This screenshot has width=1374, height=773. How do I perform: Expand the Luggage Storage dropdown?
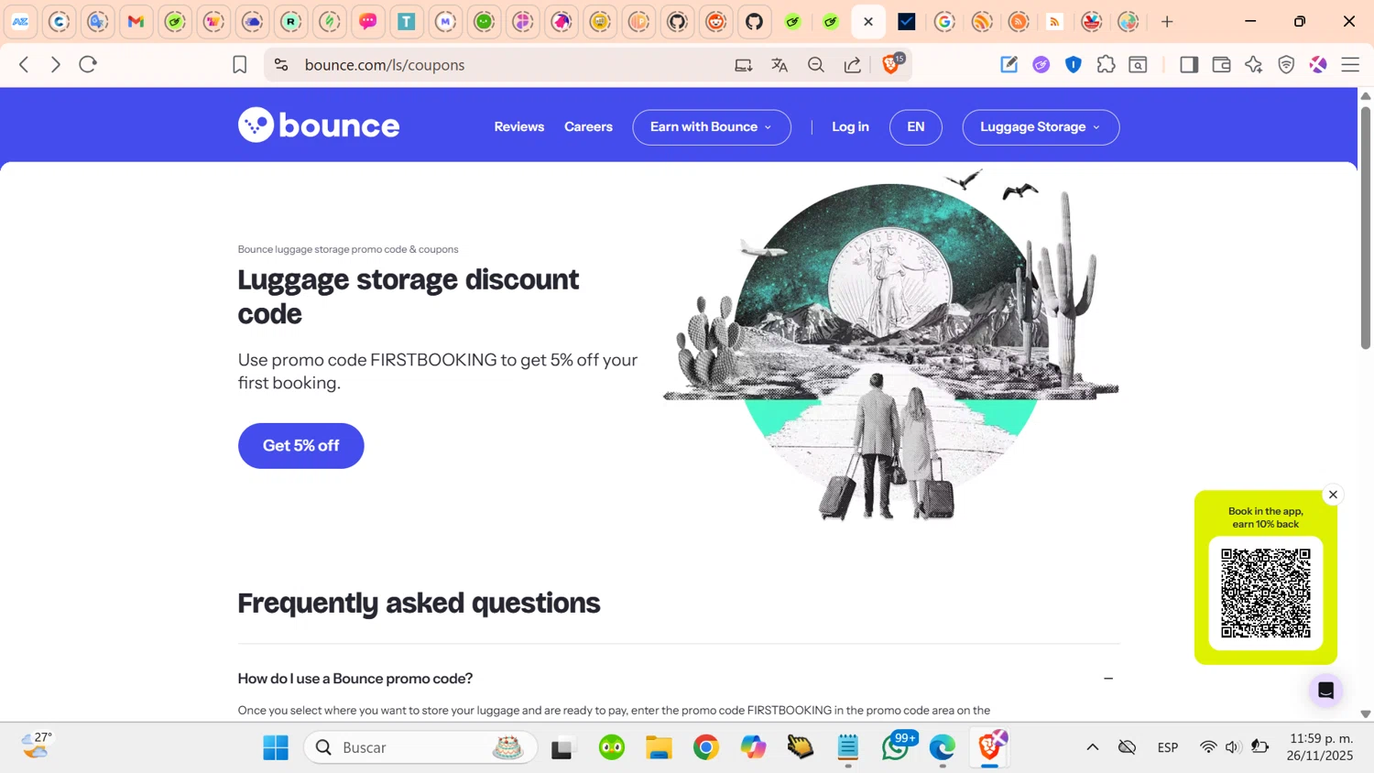[x=1041, y=127]
